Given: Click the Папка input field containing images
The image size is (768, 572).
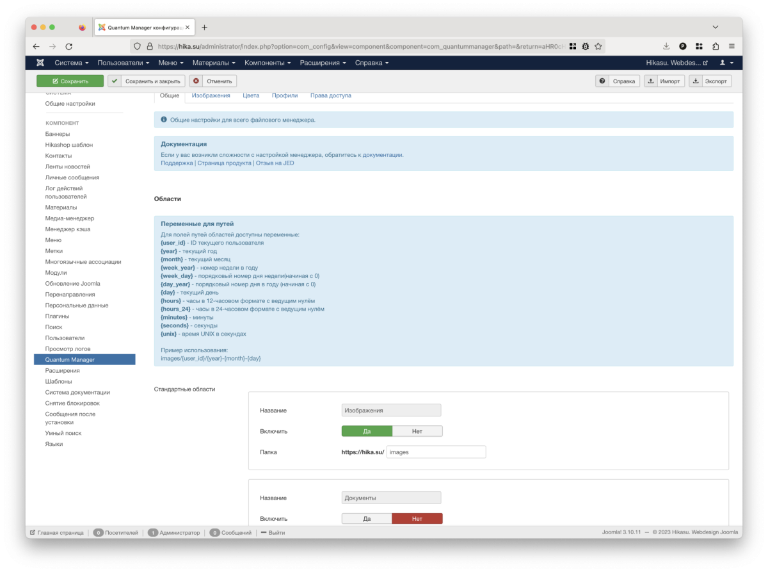Looking at the screenshot, I should (x=436, y=452).
